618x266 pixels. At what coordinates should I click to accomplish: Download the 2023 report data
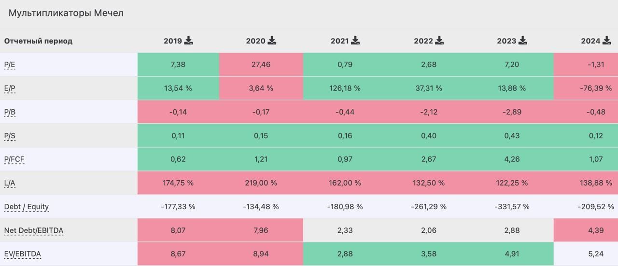[x=522, y=40]
